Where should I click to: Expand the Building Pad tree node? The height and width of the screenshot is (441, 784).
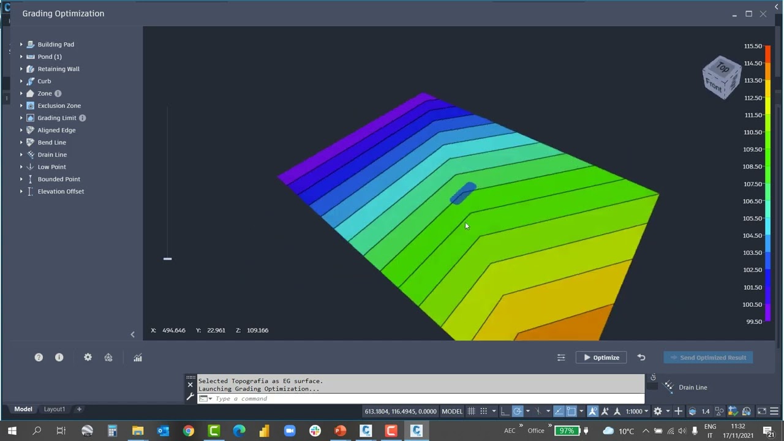[21, 45]
